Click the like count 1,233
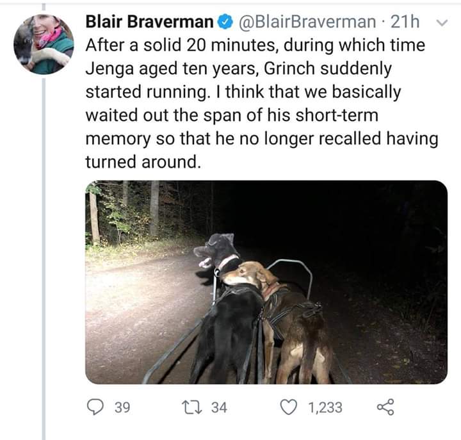Viewport: 461px width, 440px height. coord(325,407)
